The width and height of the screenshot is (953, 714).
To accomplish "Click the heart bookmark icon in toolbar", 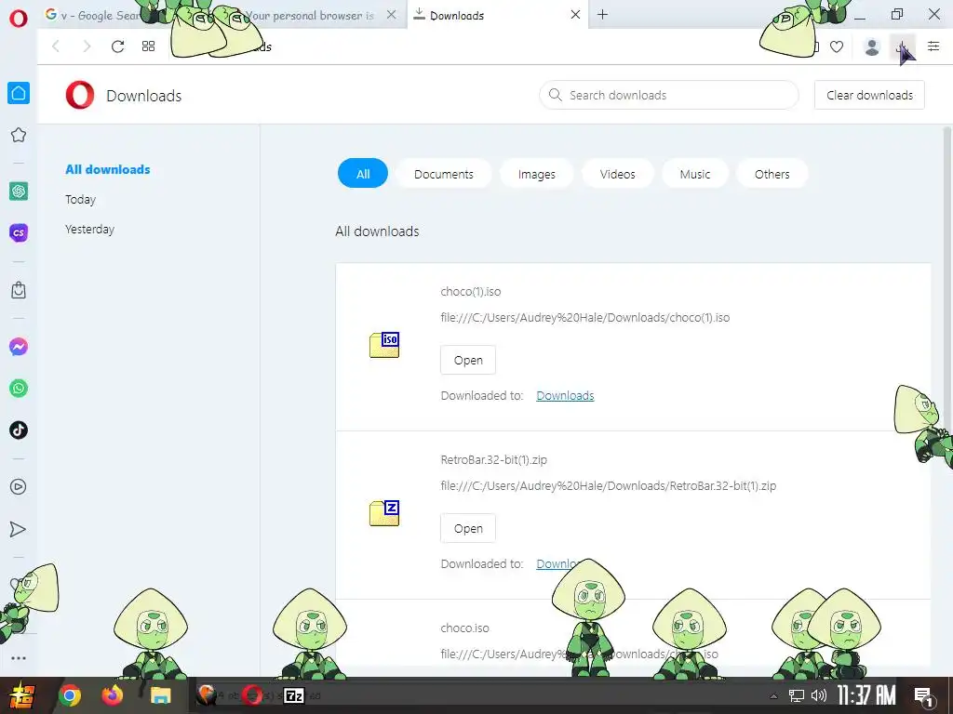I will [x=837, y=46].
